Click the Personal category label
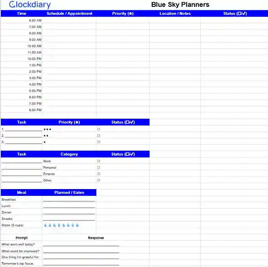This screenshot has height=267, width=268. (50, 167)
